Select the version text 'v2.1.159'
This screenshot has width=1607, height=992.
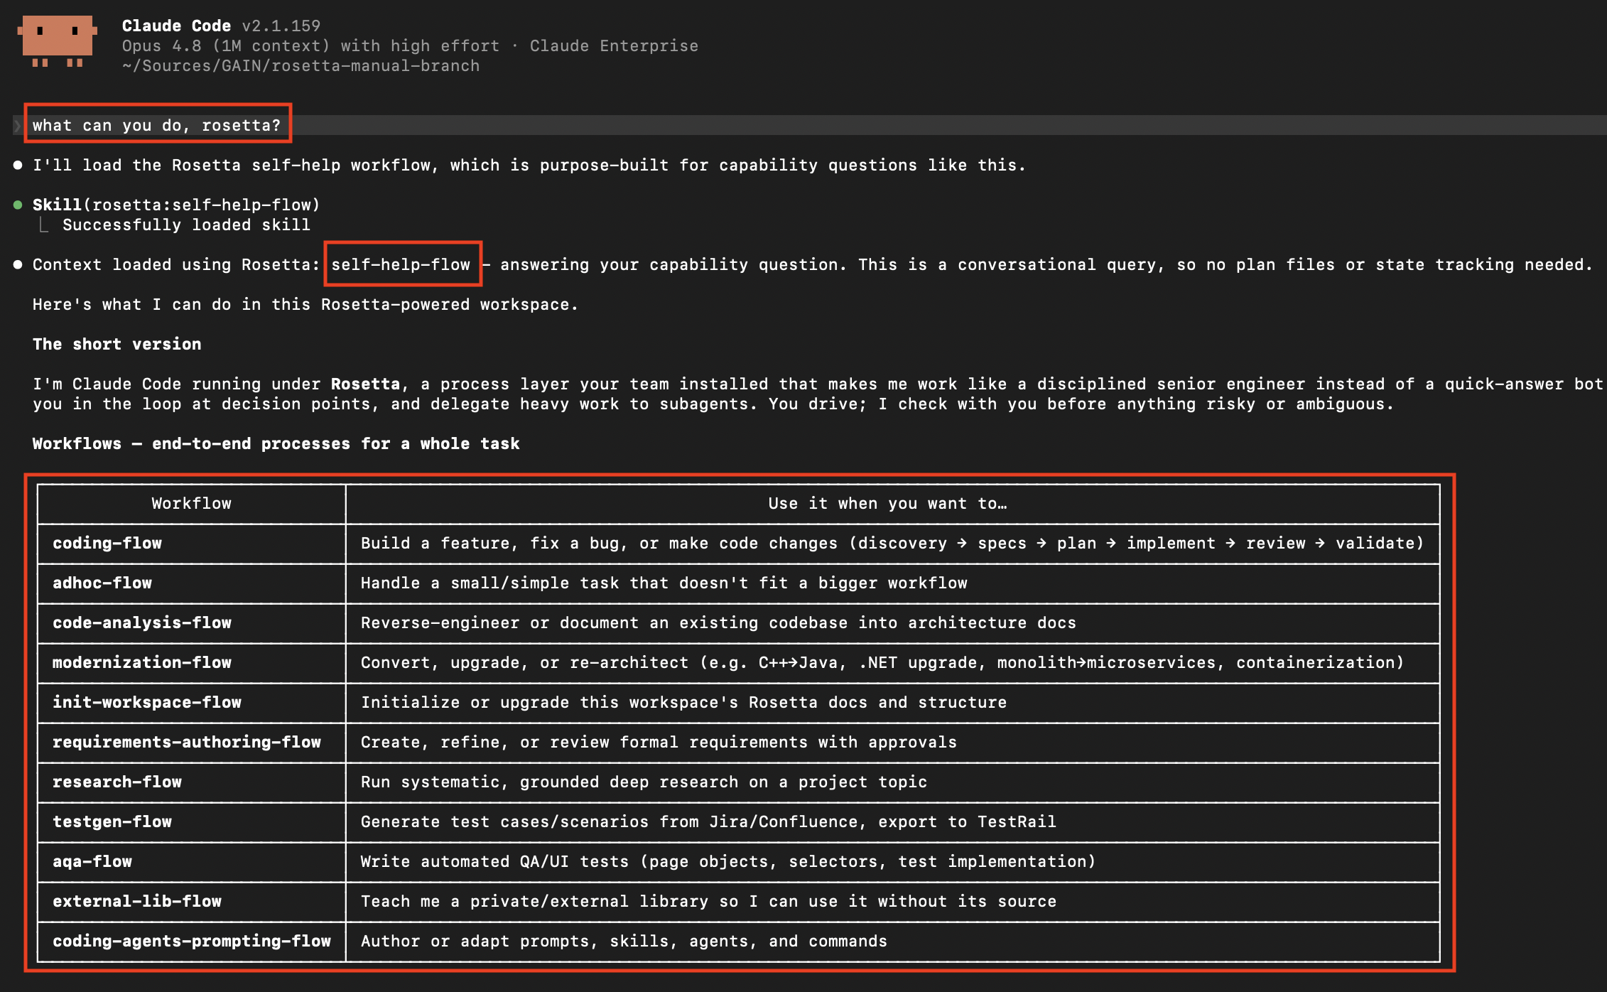(281, 26)
